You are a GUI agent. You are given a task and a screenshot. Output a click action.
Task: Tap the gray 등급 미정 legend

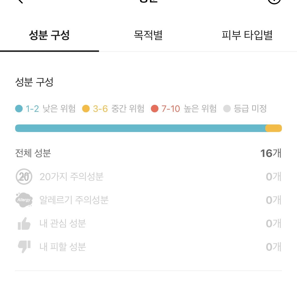[x=245, y=109]
